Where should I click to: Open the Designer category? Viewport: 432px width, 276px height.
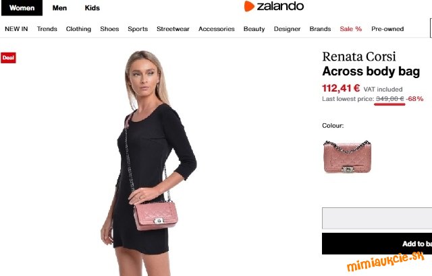(287, 29)
